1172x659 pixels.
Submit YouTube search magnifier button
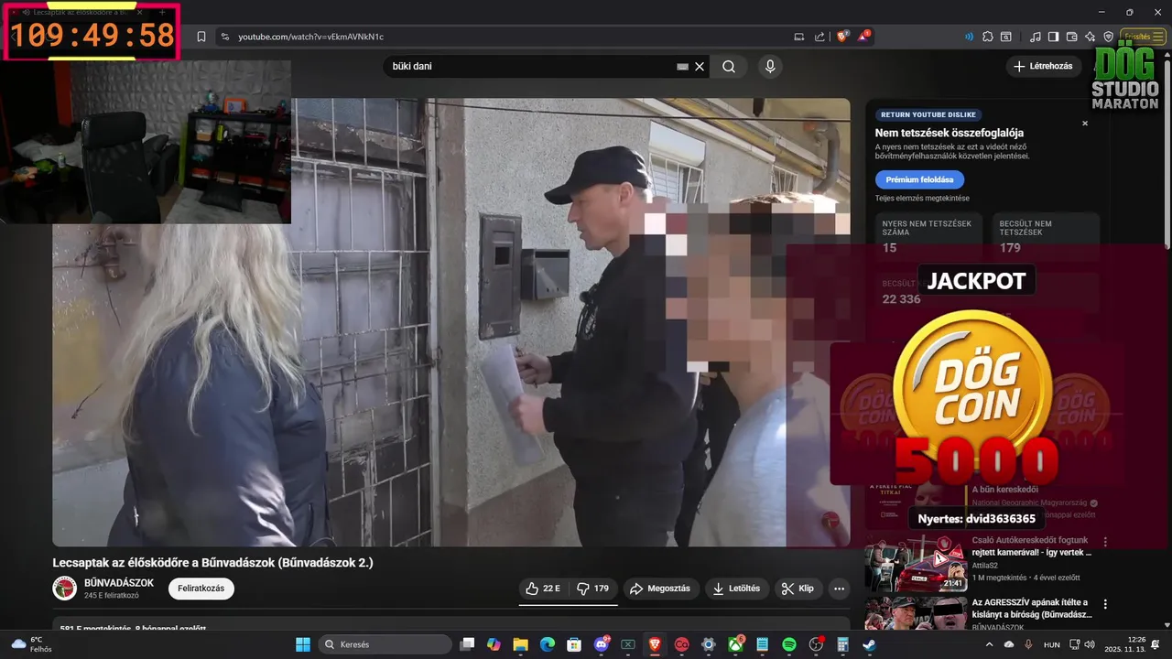click(729, 66)
